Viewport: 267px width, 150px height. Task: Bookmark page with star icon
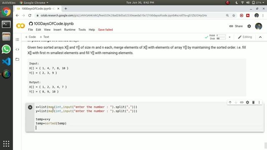234,15
